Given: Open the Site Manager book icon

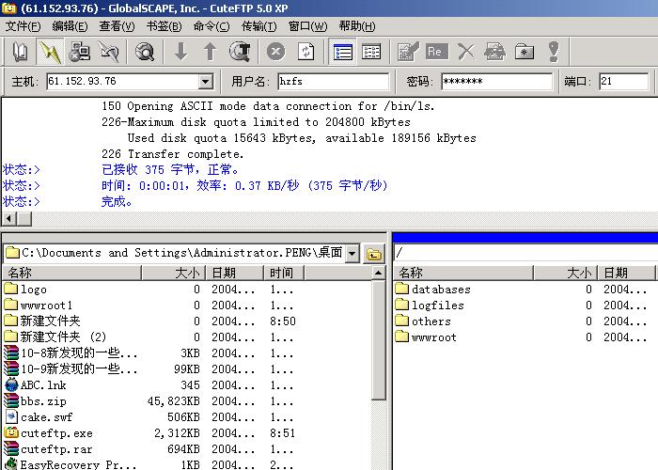Looking at the screenshot, I should coord(20,52).
